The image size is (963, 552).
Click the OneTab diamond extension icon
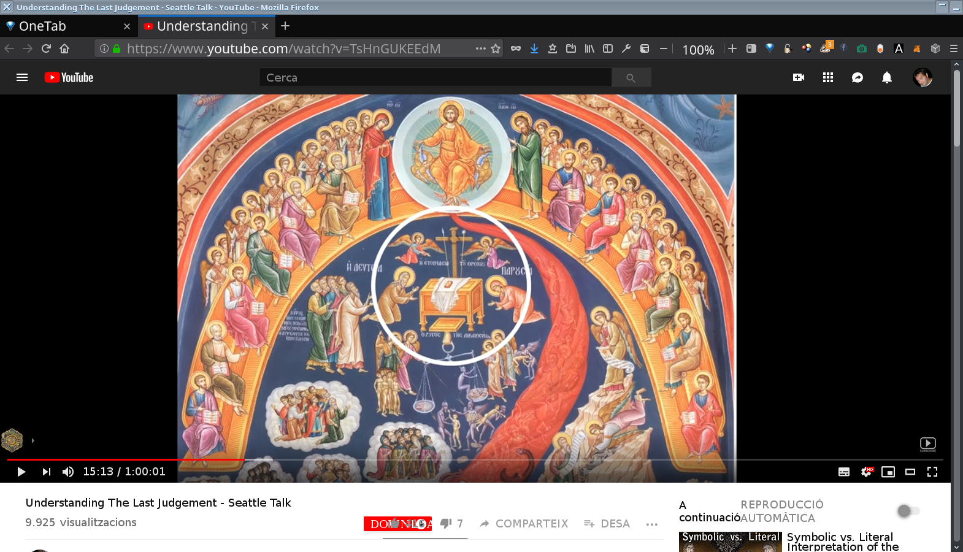point(770,48)
